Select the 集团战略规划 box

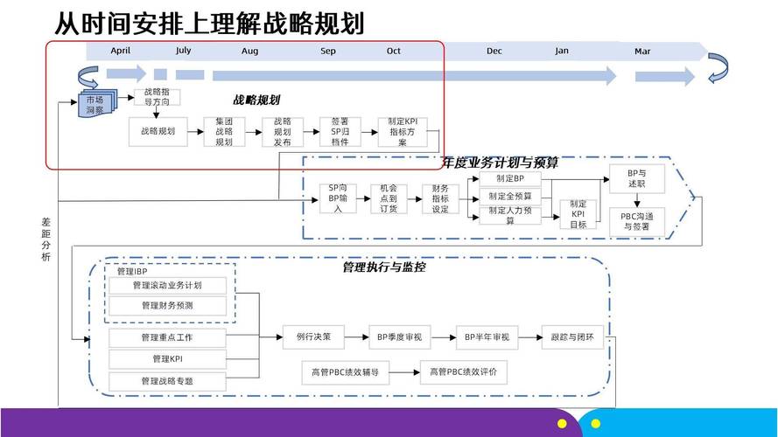[x=224, y=132]
